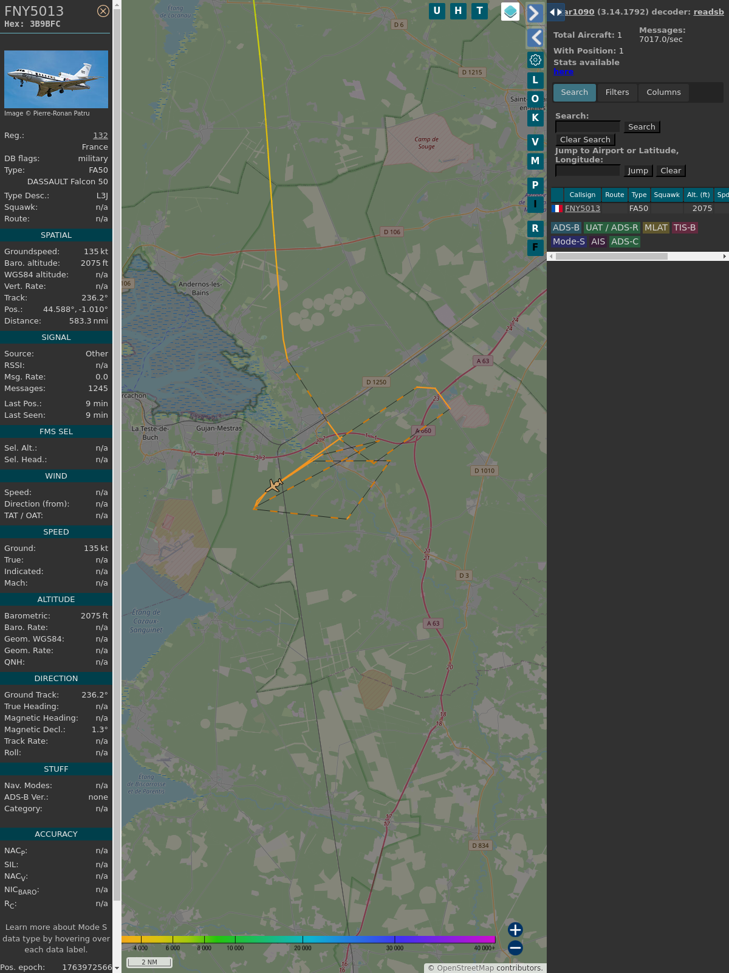
Task: Toggle the F map button
Action: click(535, 248)
